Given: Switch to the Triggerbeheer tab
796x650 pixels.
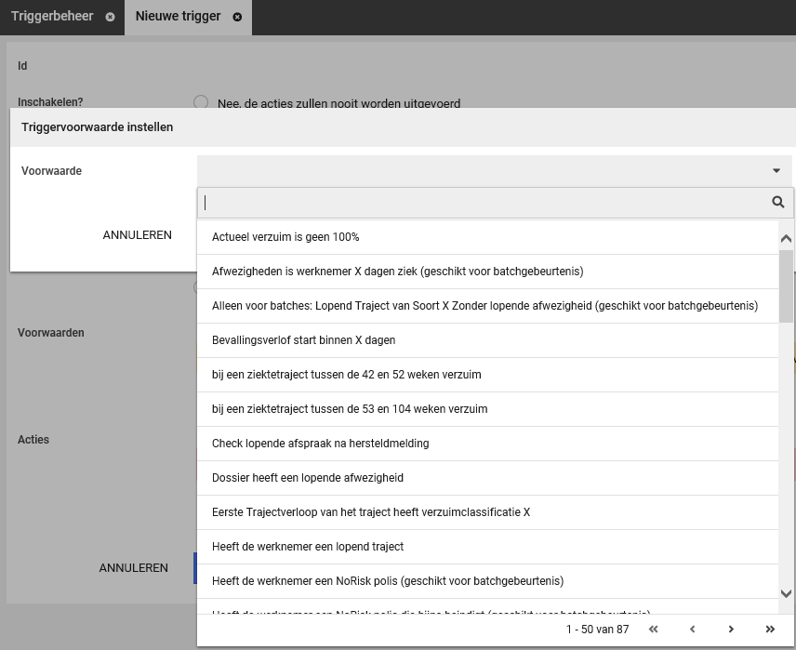Looking at the screenshot, I should [x=52, y=17].
